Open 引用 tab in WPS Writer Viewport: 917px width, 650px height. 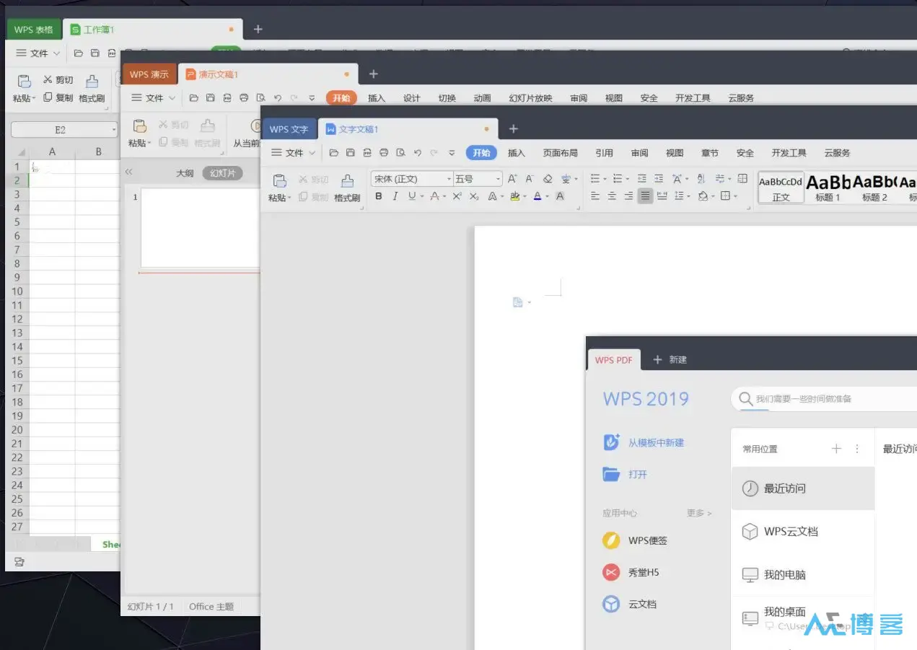tap(605, 153)
